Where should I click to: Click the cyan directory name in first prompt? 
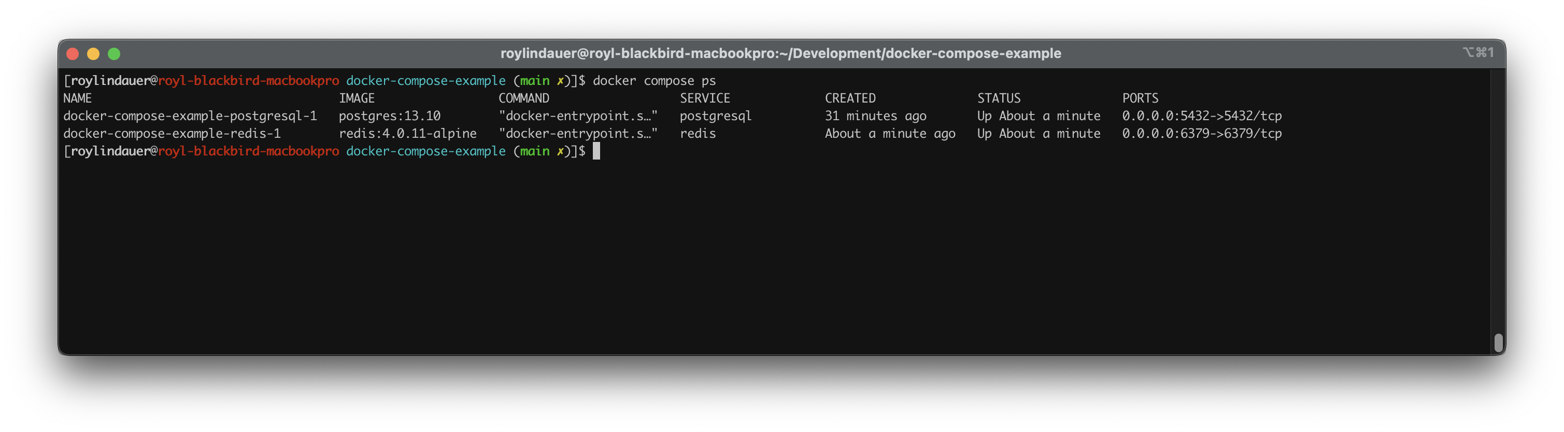coord(425,81)
